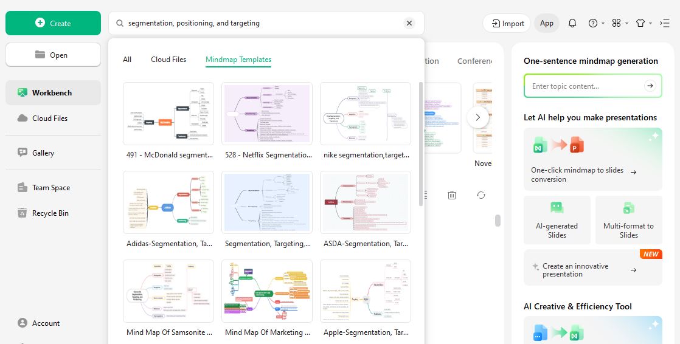Screen dimensions: 680x344
Task: Open the Adidas-Segmentation template thumbnail
Action: [x=168, y=202]
